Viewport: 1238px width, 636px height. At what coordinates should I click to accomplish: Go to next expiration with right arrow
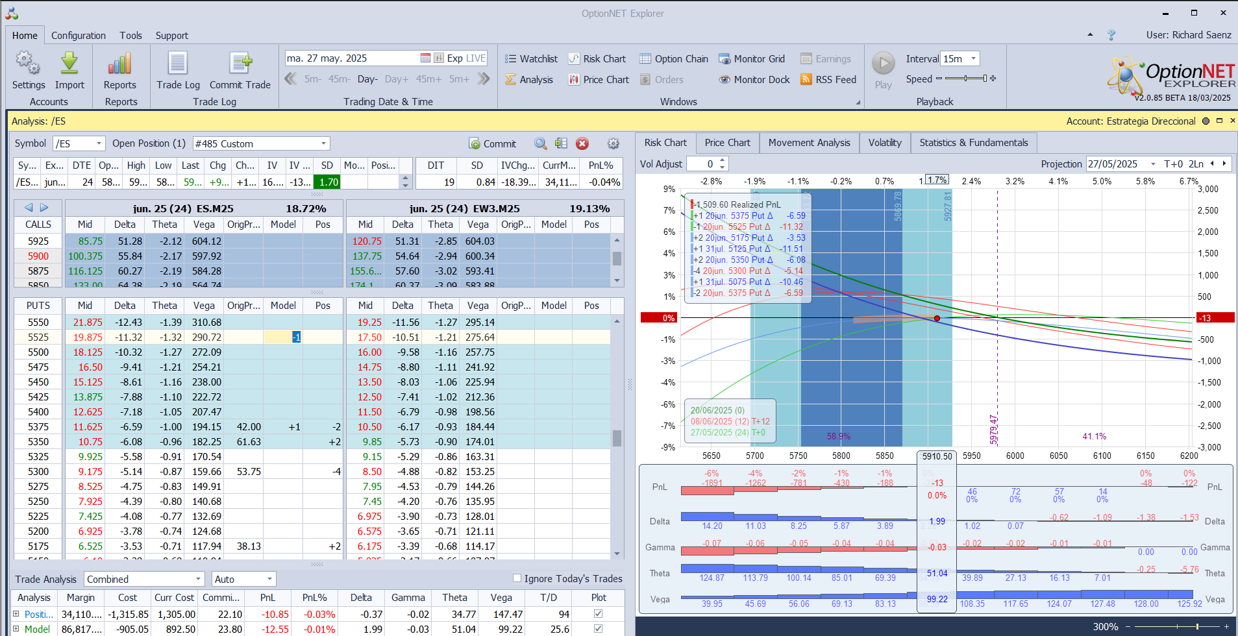[44, 208]
